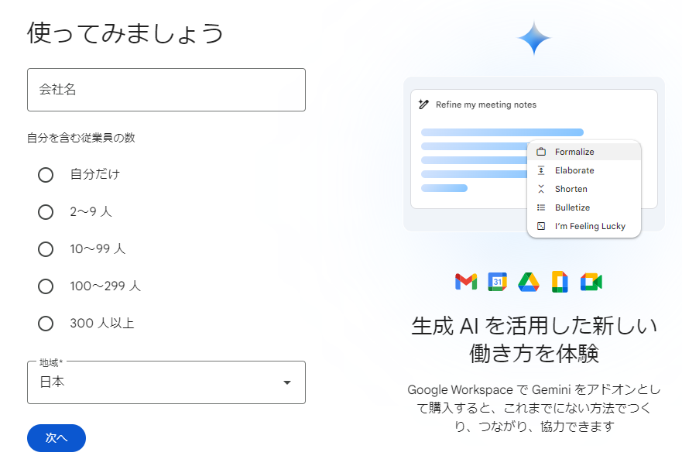Select the 2〜9 人 radio button
Image resolution: width=682 pixels, height=466 pixels.
pyautogui.click(x=46, y=212)
